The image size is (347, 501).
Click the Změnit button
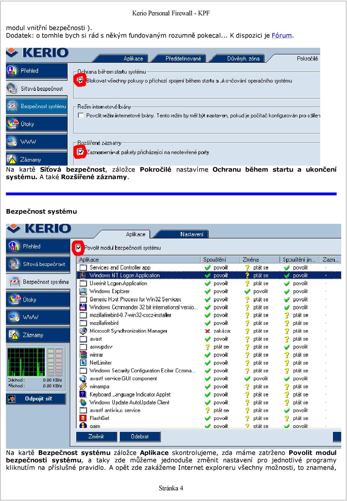coord(96,436)
